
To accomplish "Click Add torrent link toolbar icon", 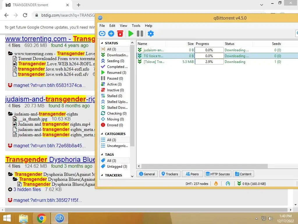I will tap(102, 34).
